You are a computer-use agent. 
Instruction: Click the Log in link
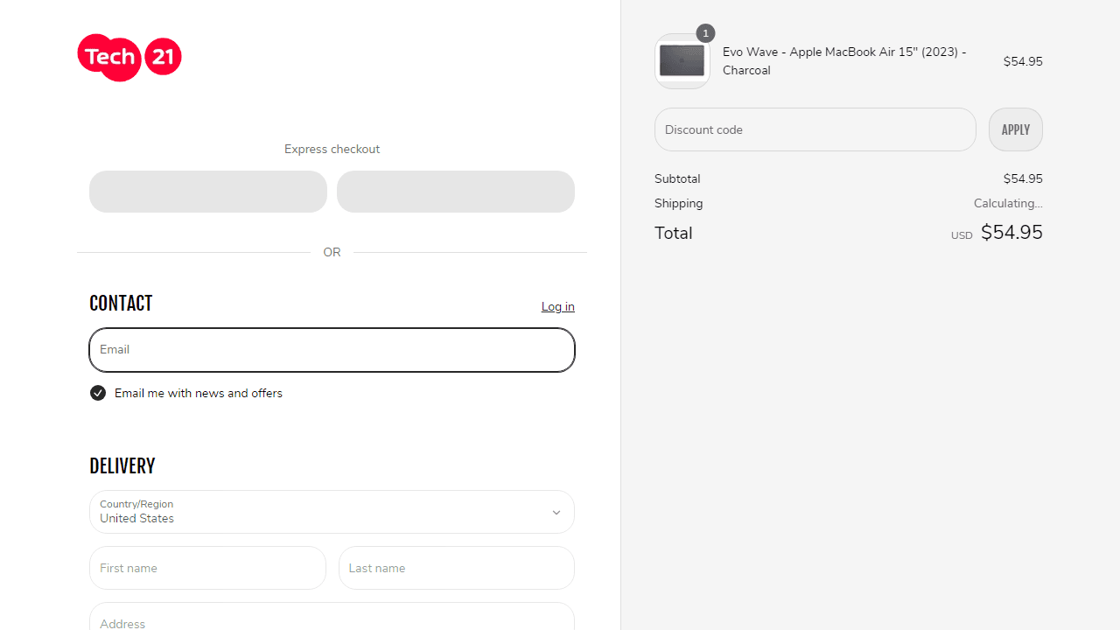(x=558, y=306)
